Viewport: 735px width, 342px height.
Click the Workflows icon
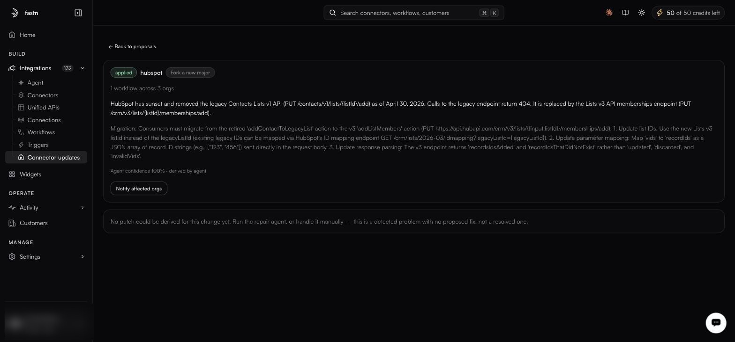pyautogui.click(x=21, y=132)
